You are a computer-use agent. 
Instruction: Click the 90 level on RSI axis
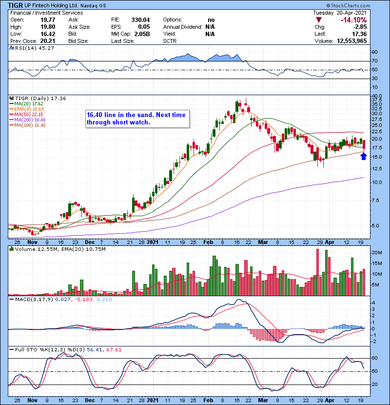374,52
